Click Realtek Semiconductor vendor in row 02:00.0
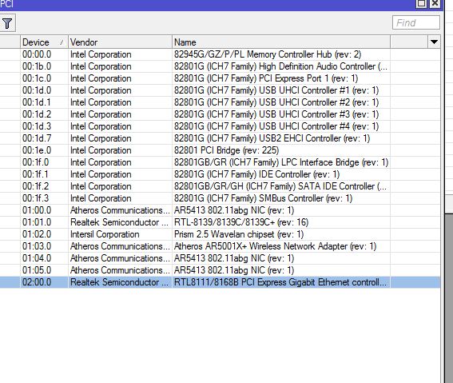 [119, 282]
